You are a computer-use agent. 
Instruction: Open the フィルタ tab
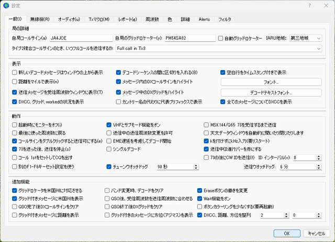pyautogui.click(x=225, y=19)
